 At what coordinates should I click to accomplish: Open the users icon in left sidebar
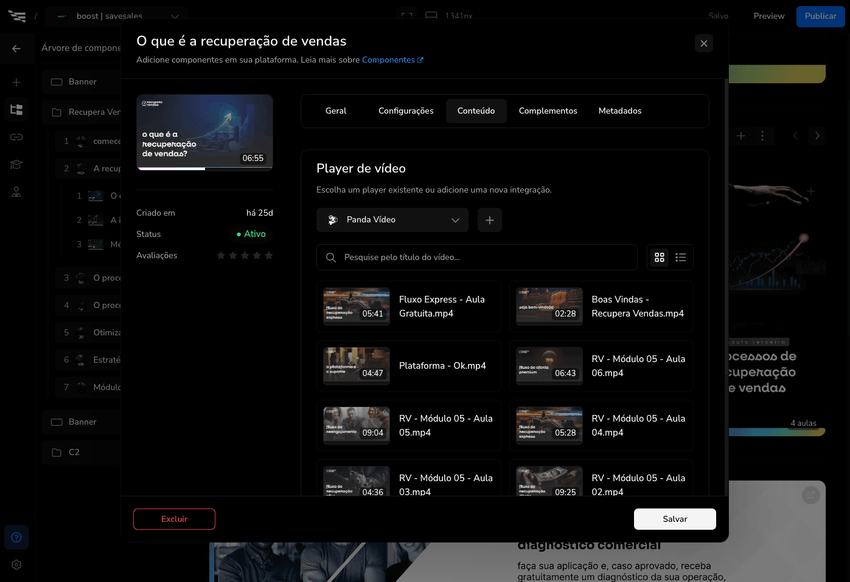pyautogui.click(x=16, y=192)
